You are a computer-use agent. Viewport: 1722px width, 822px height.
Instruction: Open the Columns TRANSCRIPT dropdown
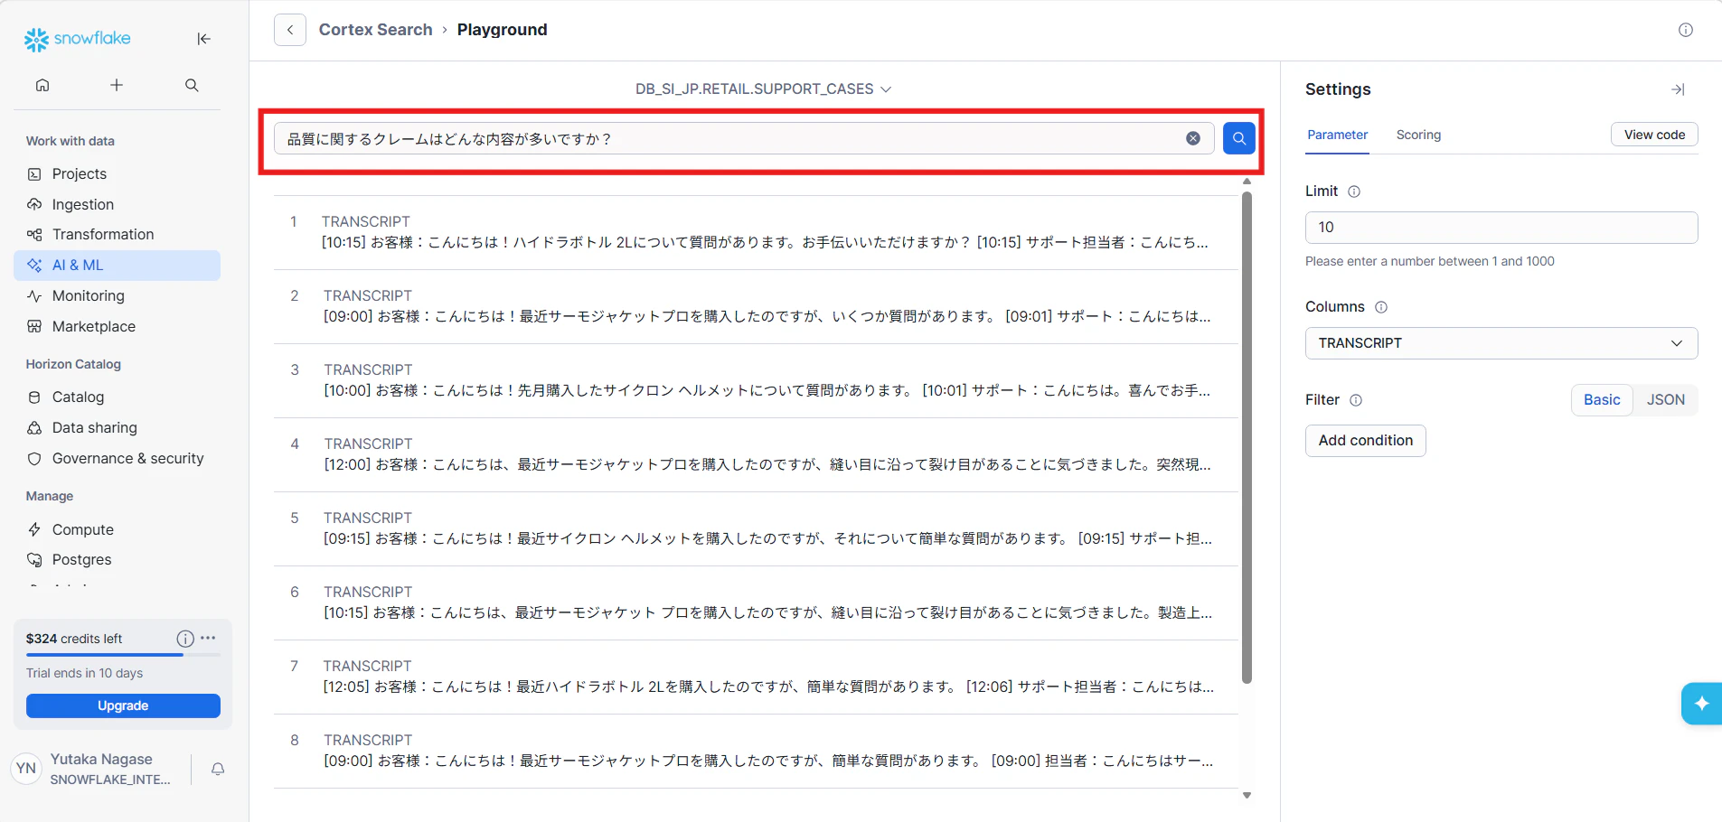1501,343
